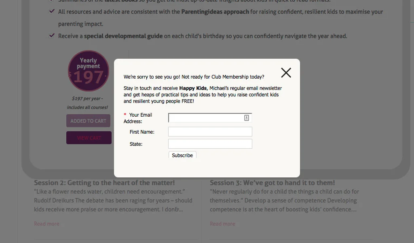Viewport: 414px width, 243px height.
Task: Click the Your Email Address input field
Action: point(206,118)
